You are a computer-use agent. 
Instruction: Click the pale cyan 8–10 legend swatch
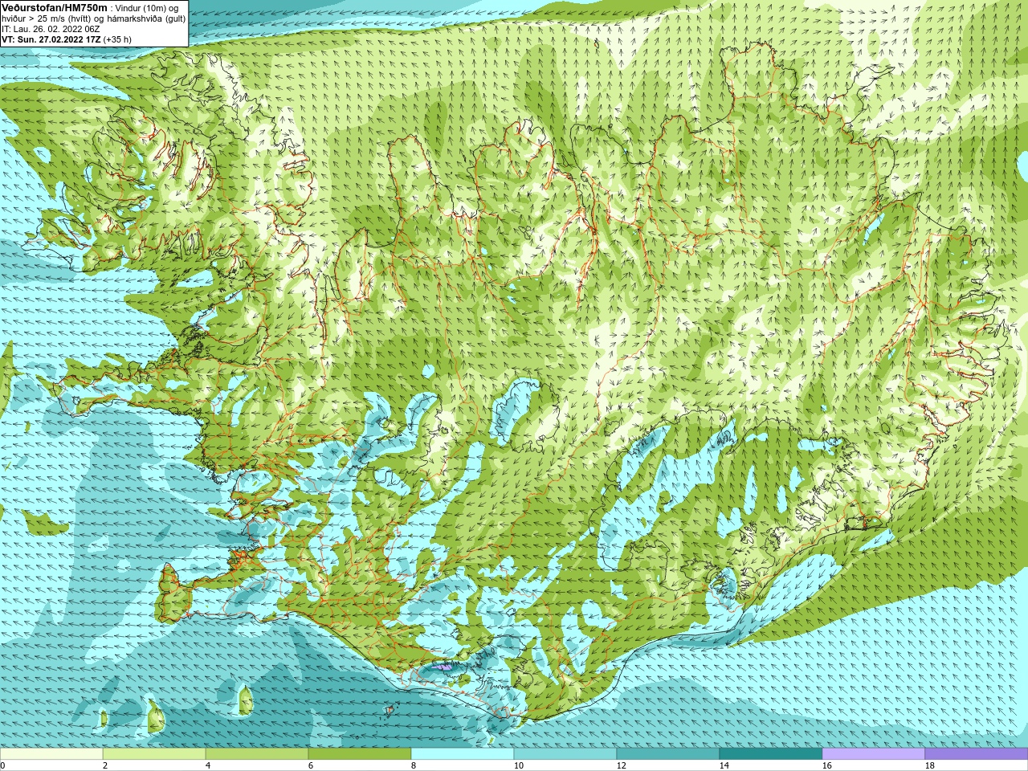point(463,754)
